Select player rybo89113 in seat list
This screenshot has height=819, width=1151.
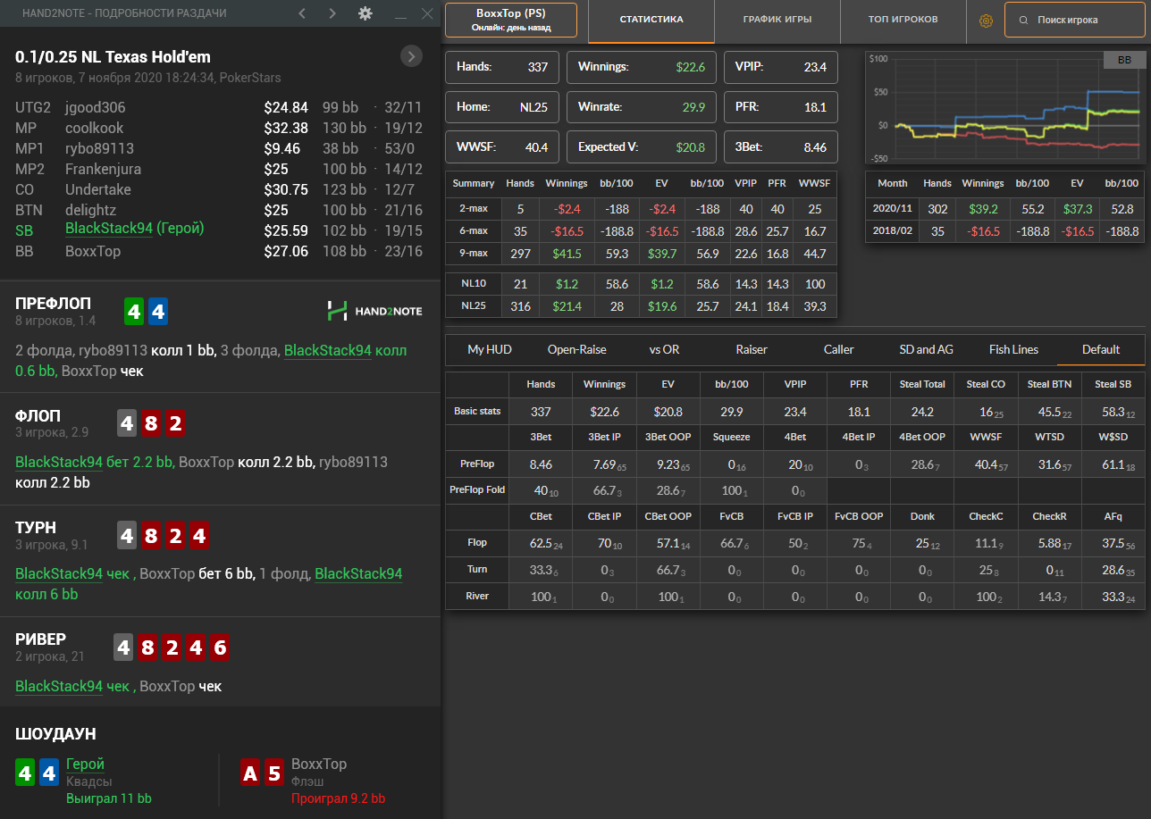pos(99,148)
